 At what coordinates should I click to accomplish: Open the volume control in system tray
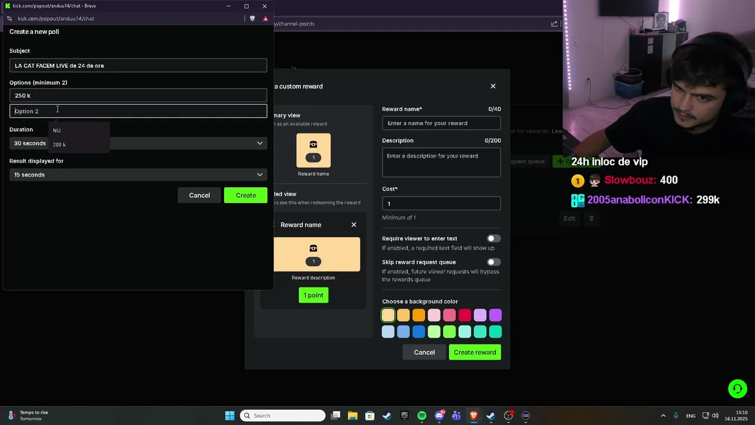tap(715, 416)
